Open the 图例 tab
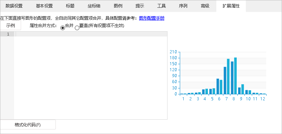 118,6
